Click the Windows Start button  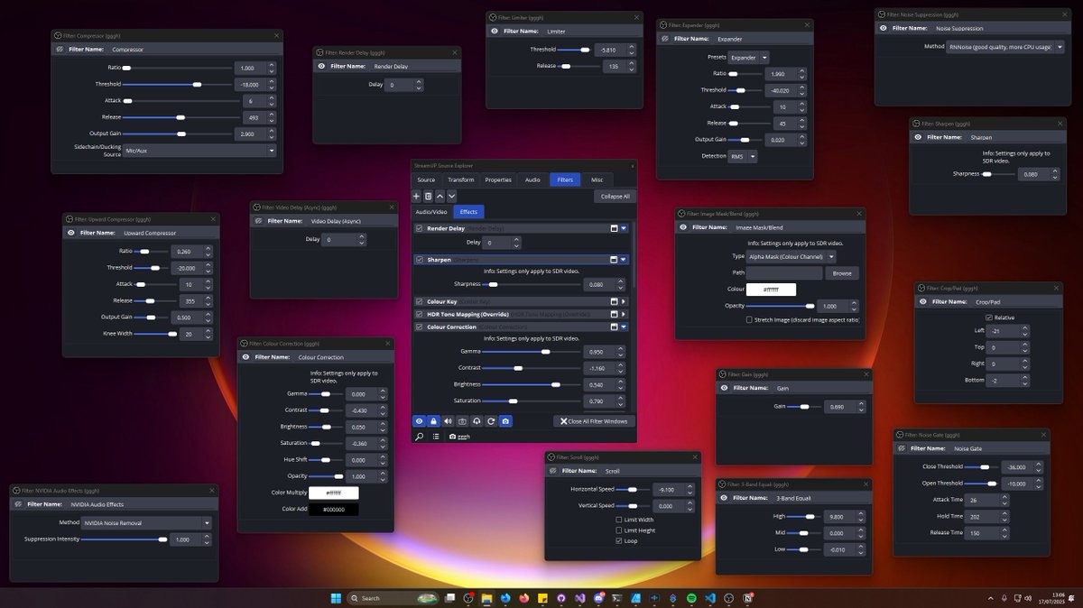click(336, 598)
